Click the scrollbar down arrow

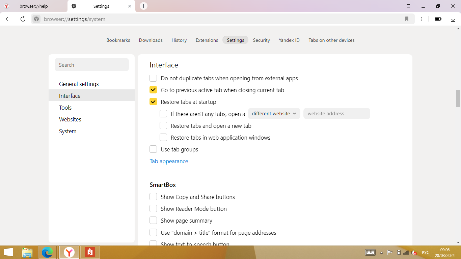tap(458, 242)
